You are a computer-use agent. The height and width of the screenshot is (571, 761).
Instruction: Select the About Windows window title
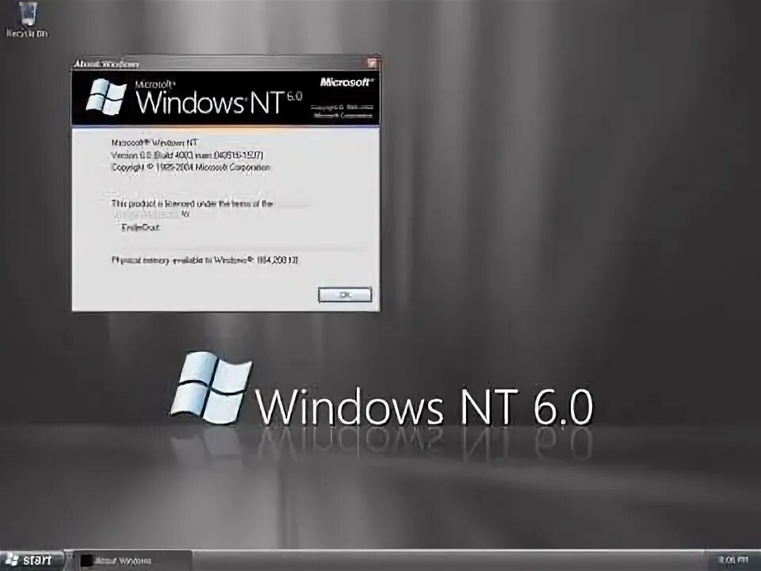point(107,63)
